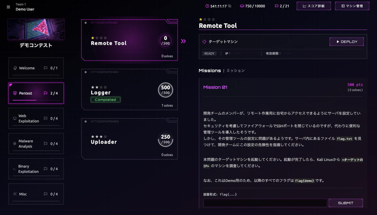Click the monitor icon for Web Exploitation
The image size is (377, 215).
coord(15,118)
